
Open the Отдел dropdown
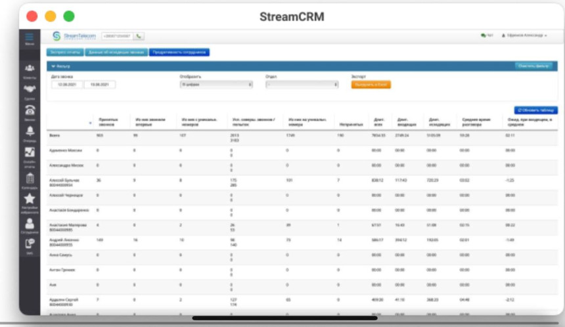tap(302, 85)
